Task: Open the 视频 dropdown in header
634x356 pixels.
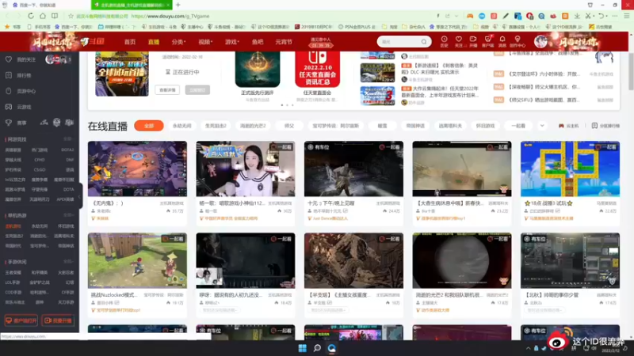Action: pyautogui.click(x=205, y=42)
